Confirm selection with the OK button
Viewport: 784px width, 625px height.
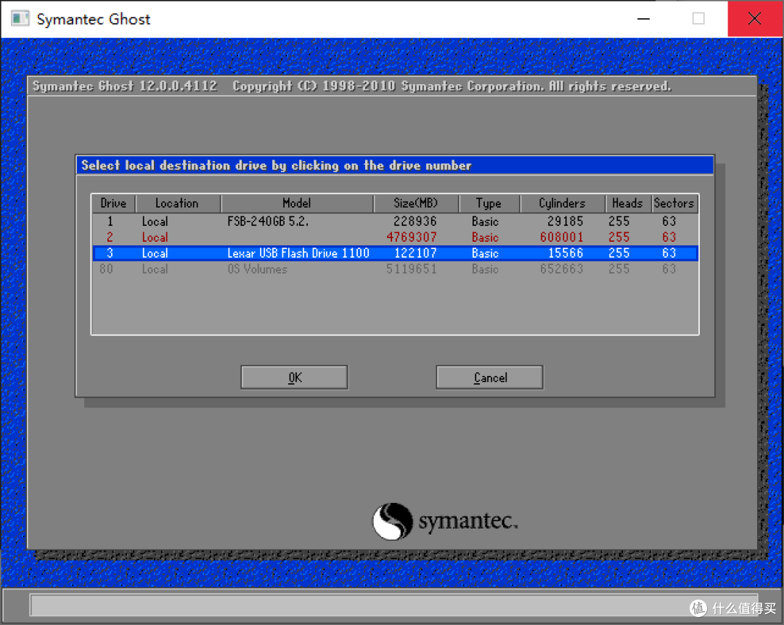294,377
